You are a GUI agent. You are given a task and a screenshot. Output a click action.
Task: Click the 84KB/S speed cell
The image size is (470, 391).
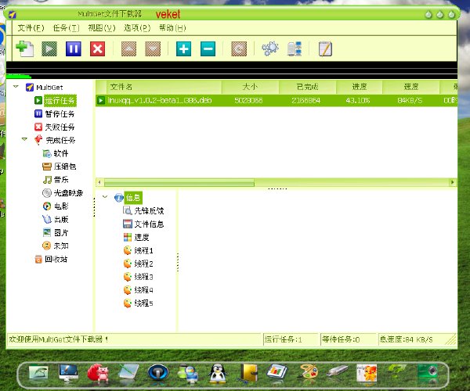click(410, 100)
